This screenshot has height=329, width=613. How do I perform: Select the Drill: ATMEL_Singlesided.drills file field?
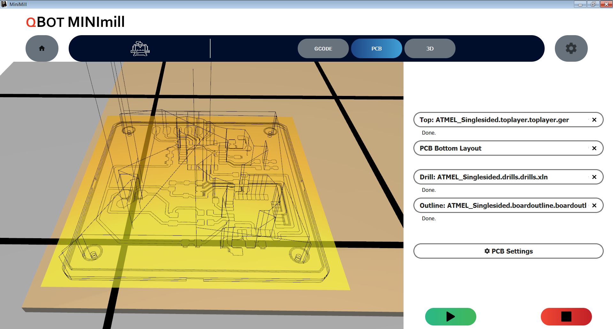pyautogui.click(x=508, y=177)
